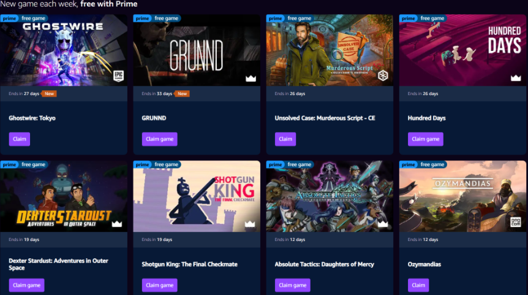Claim Unsolved Case: Murderous Script
Viewport: 528px width, 295px height.
285,139
